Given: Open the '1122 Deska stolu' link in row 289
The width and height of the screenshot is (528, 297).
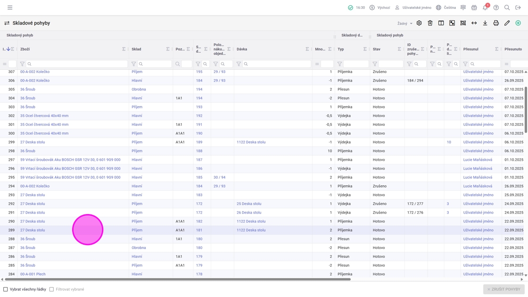Looking at the screenshot, I should pyautogui.click(x=251, y=230).
